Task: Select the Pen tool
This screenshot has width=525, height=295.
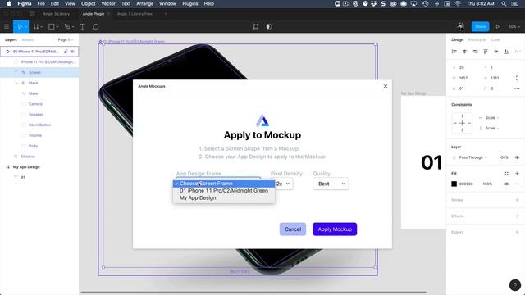Action: click(67, 26)
